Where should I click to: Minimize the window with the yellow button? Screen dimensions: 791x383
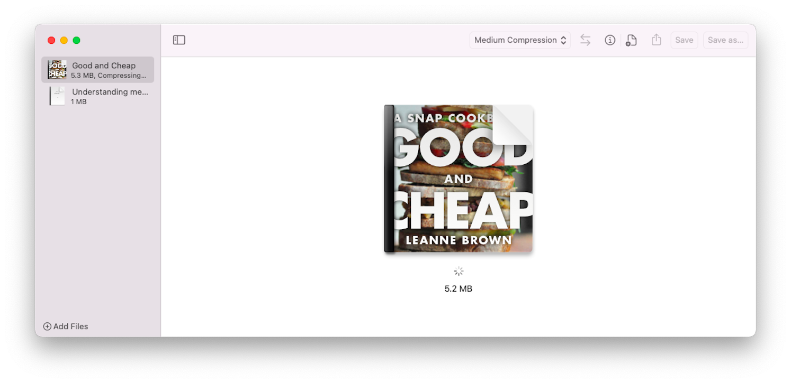click(x=64, y=40)
